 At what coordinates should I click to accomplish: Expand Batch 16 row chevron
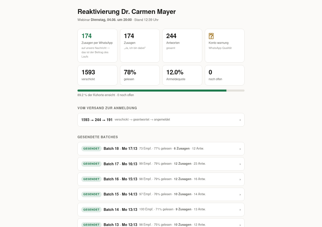point(240,179)
